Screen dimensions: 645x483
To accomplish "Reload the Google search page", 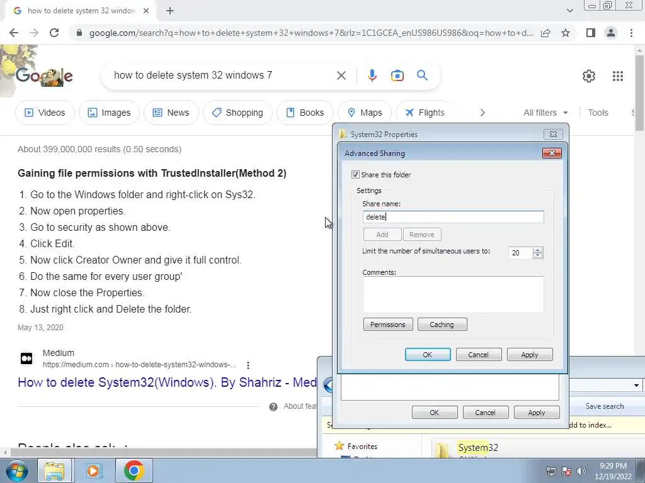I will pos(54,33).
